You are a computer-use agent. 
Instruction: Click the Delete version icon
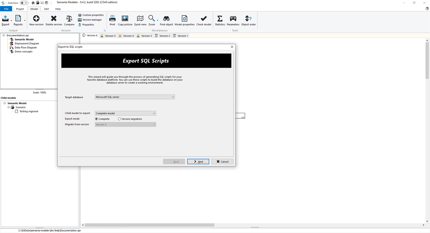[53, 20]
